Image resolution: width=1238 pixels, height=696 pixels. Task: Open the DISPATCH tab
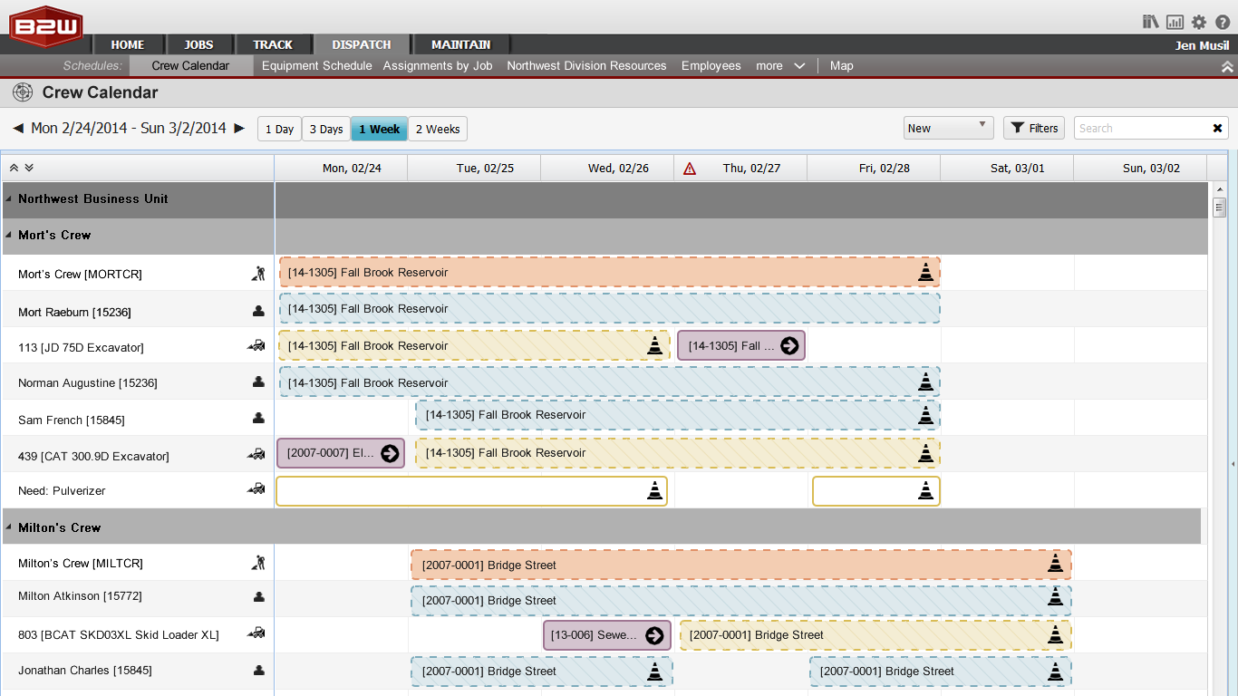[362, 44]
